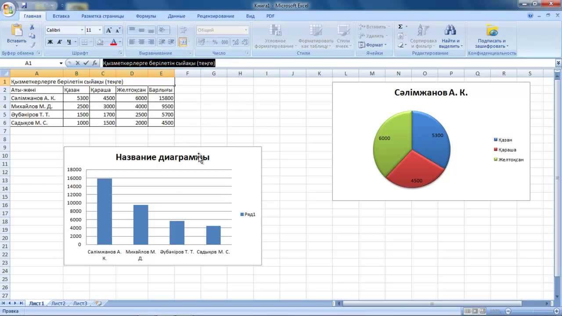Open the Рецензирование ribbon tab

click(216, 16)
